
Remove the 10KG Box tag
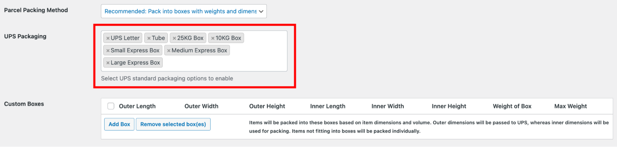(213, 38)
